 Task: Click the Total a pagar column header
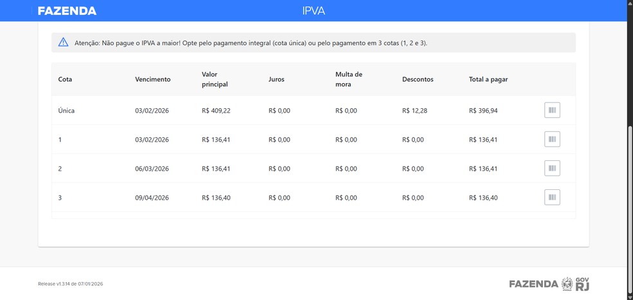pyautogui.click(x=488, y=79)
